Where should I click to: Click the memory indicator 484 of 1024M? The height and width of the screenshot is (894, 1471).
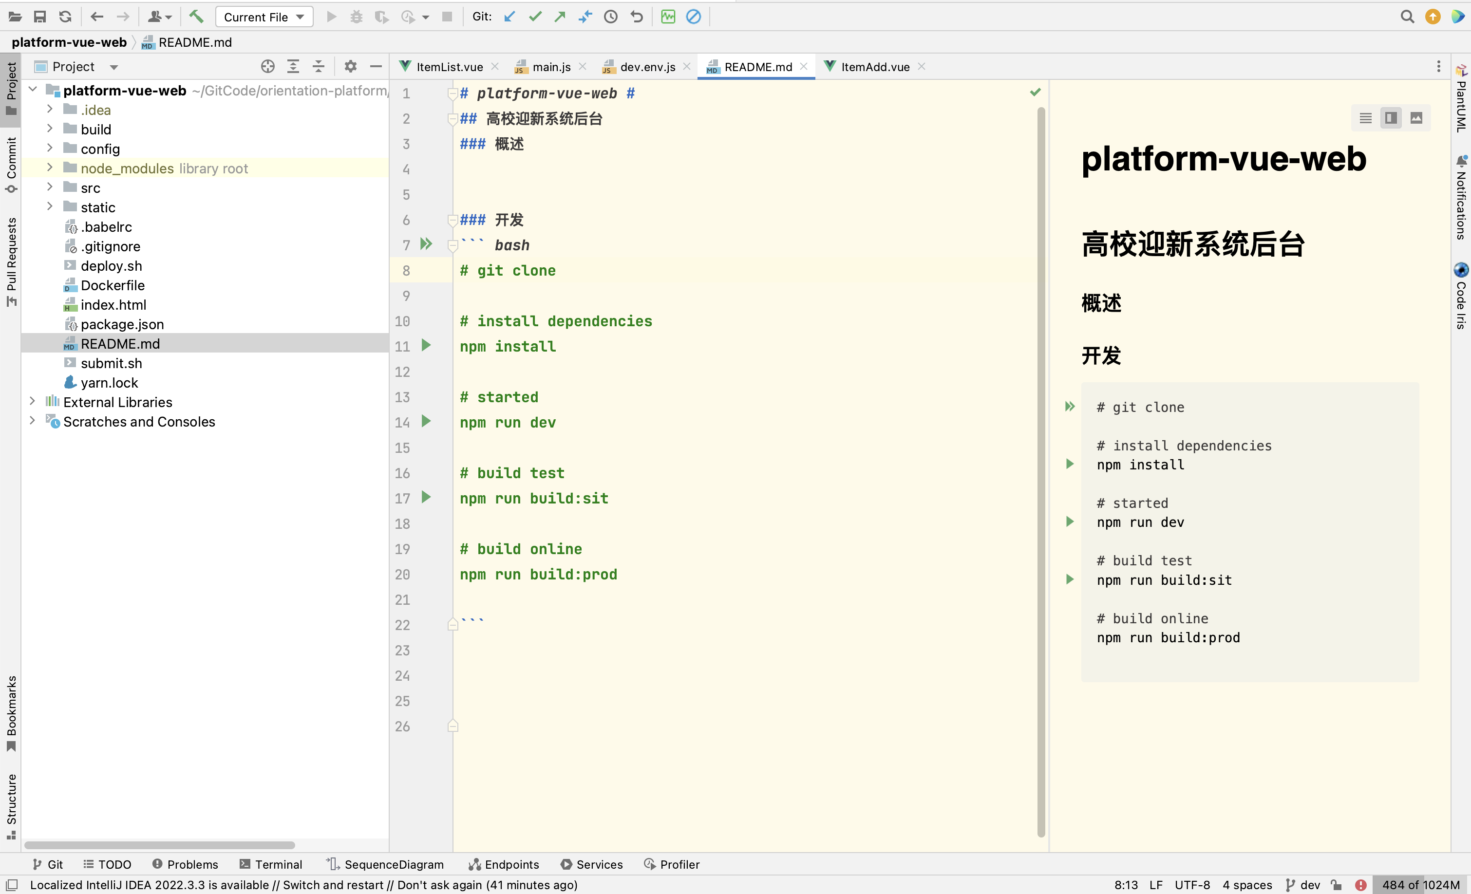(1421, 884)
